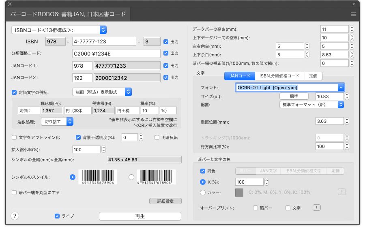
Task: Click the overprint warning exclamation icon
Action: pyautogui.click(x=316, y=208)
